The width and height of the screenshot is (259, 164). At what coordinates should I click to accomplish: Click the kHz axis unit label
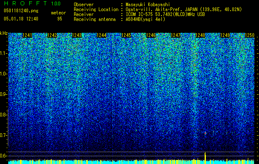pos(4,33)
